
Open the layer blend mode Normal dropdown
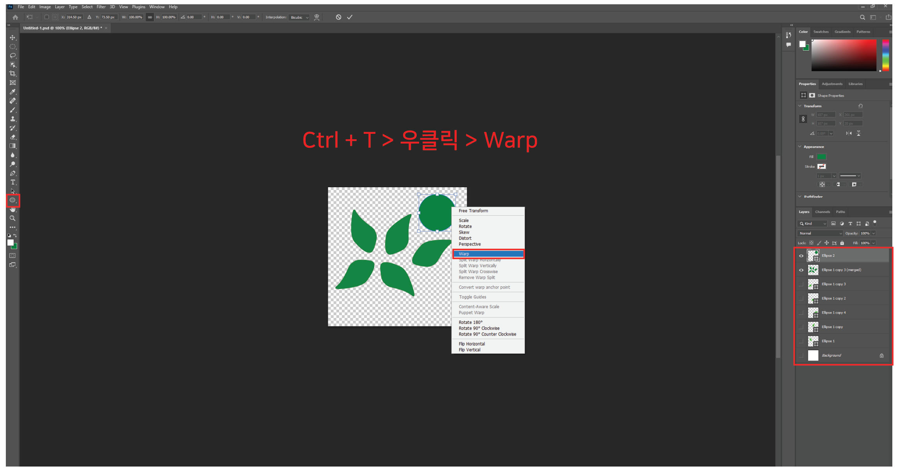820,233
